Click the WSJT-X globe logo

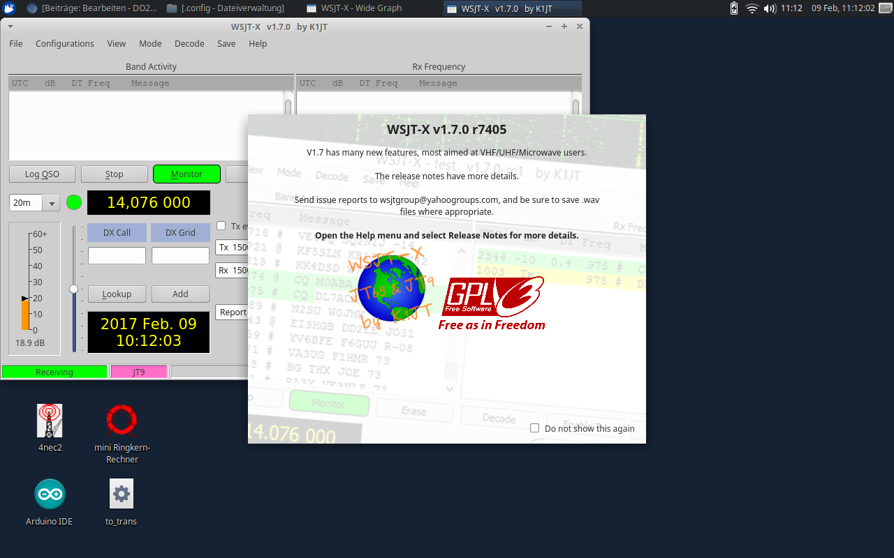tap(391, 289)
